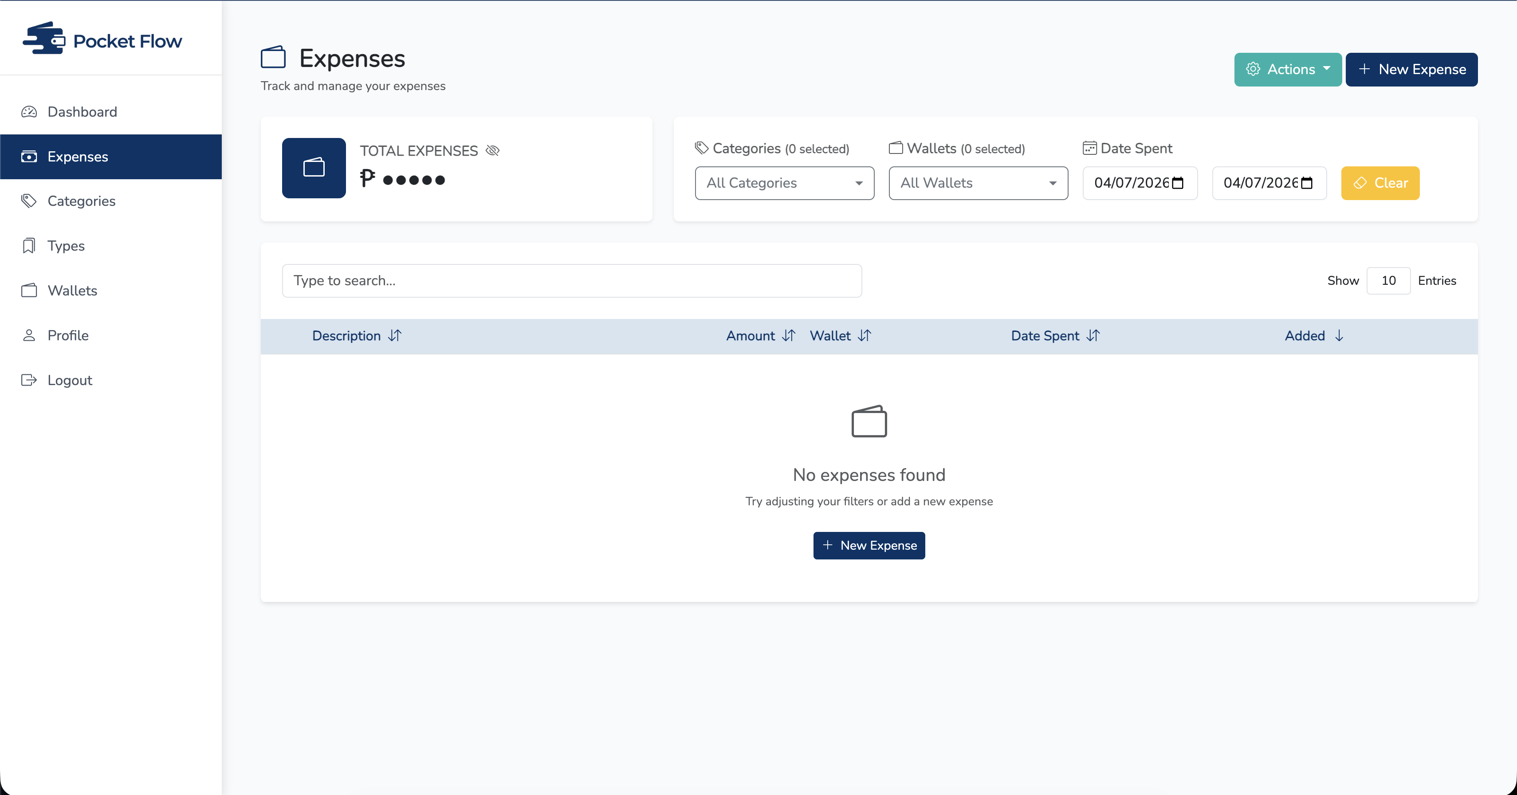Open the All Categories dropdown

point(784,183)
